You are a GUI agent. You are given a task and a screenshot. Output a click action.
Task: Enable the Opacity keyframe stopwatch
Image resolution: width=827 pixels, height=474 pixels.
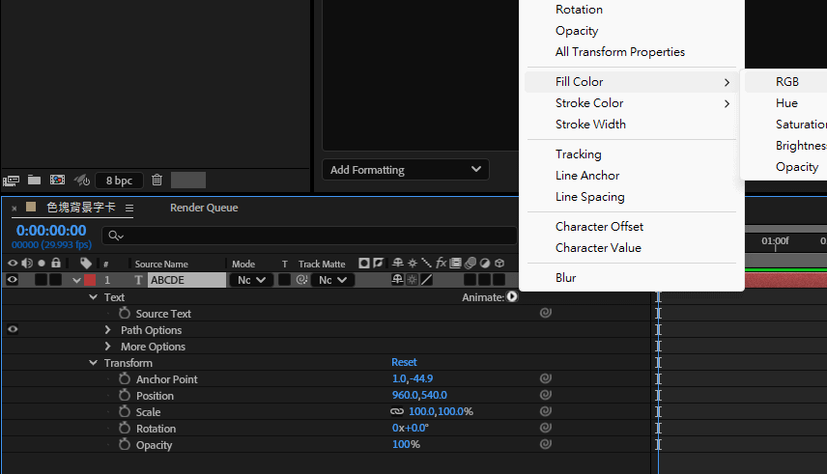(x=125, y=445)
